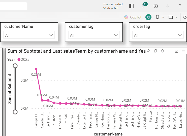Click the view rectangle icon

click(x=171, y=17)
